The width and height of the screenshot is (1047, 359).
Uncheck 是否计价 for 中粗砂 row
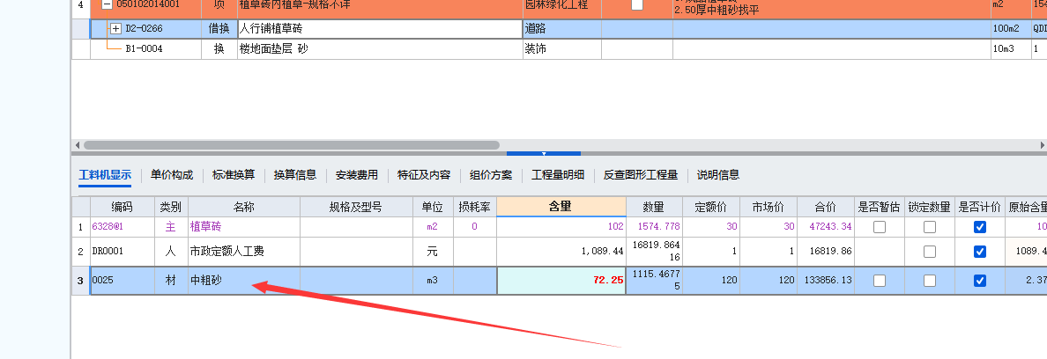(x=979, y=281)
